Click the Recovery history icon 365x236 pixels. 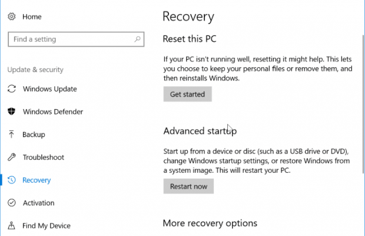click(x=11, y=181)
